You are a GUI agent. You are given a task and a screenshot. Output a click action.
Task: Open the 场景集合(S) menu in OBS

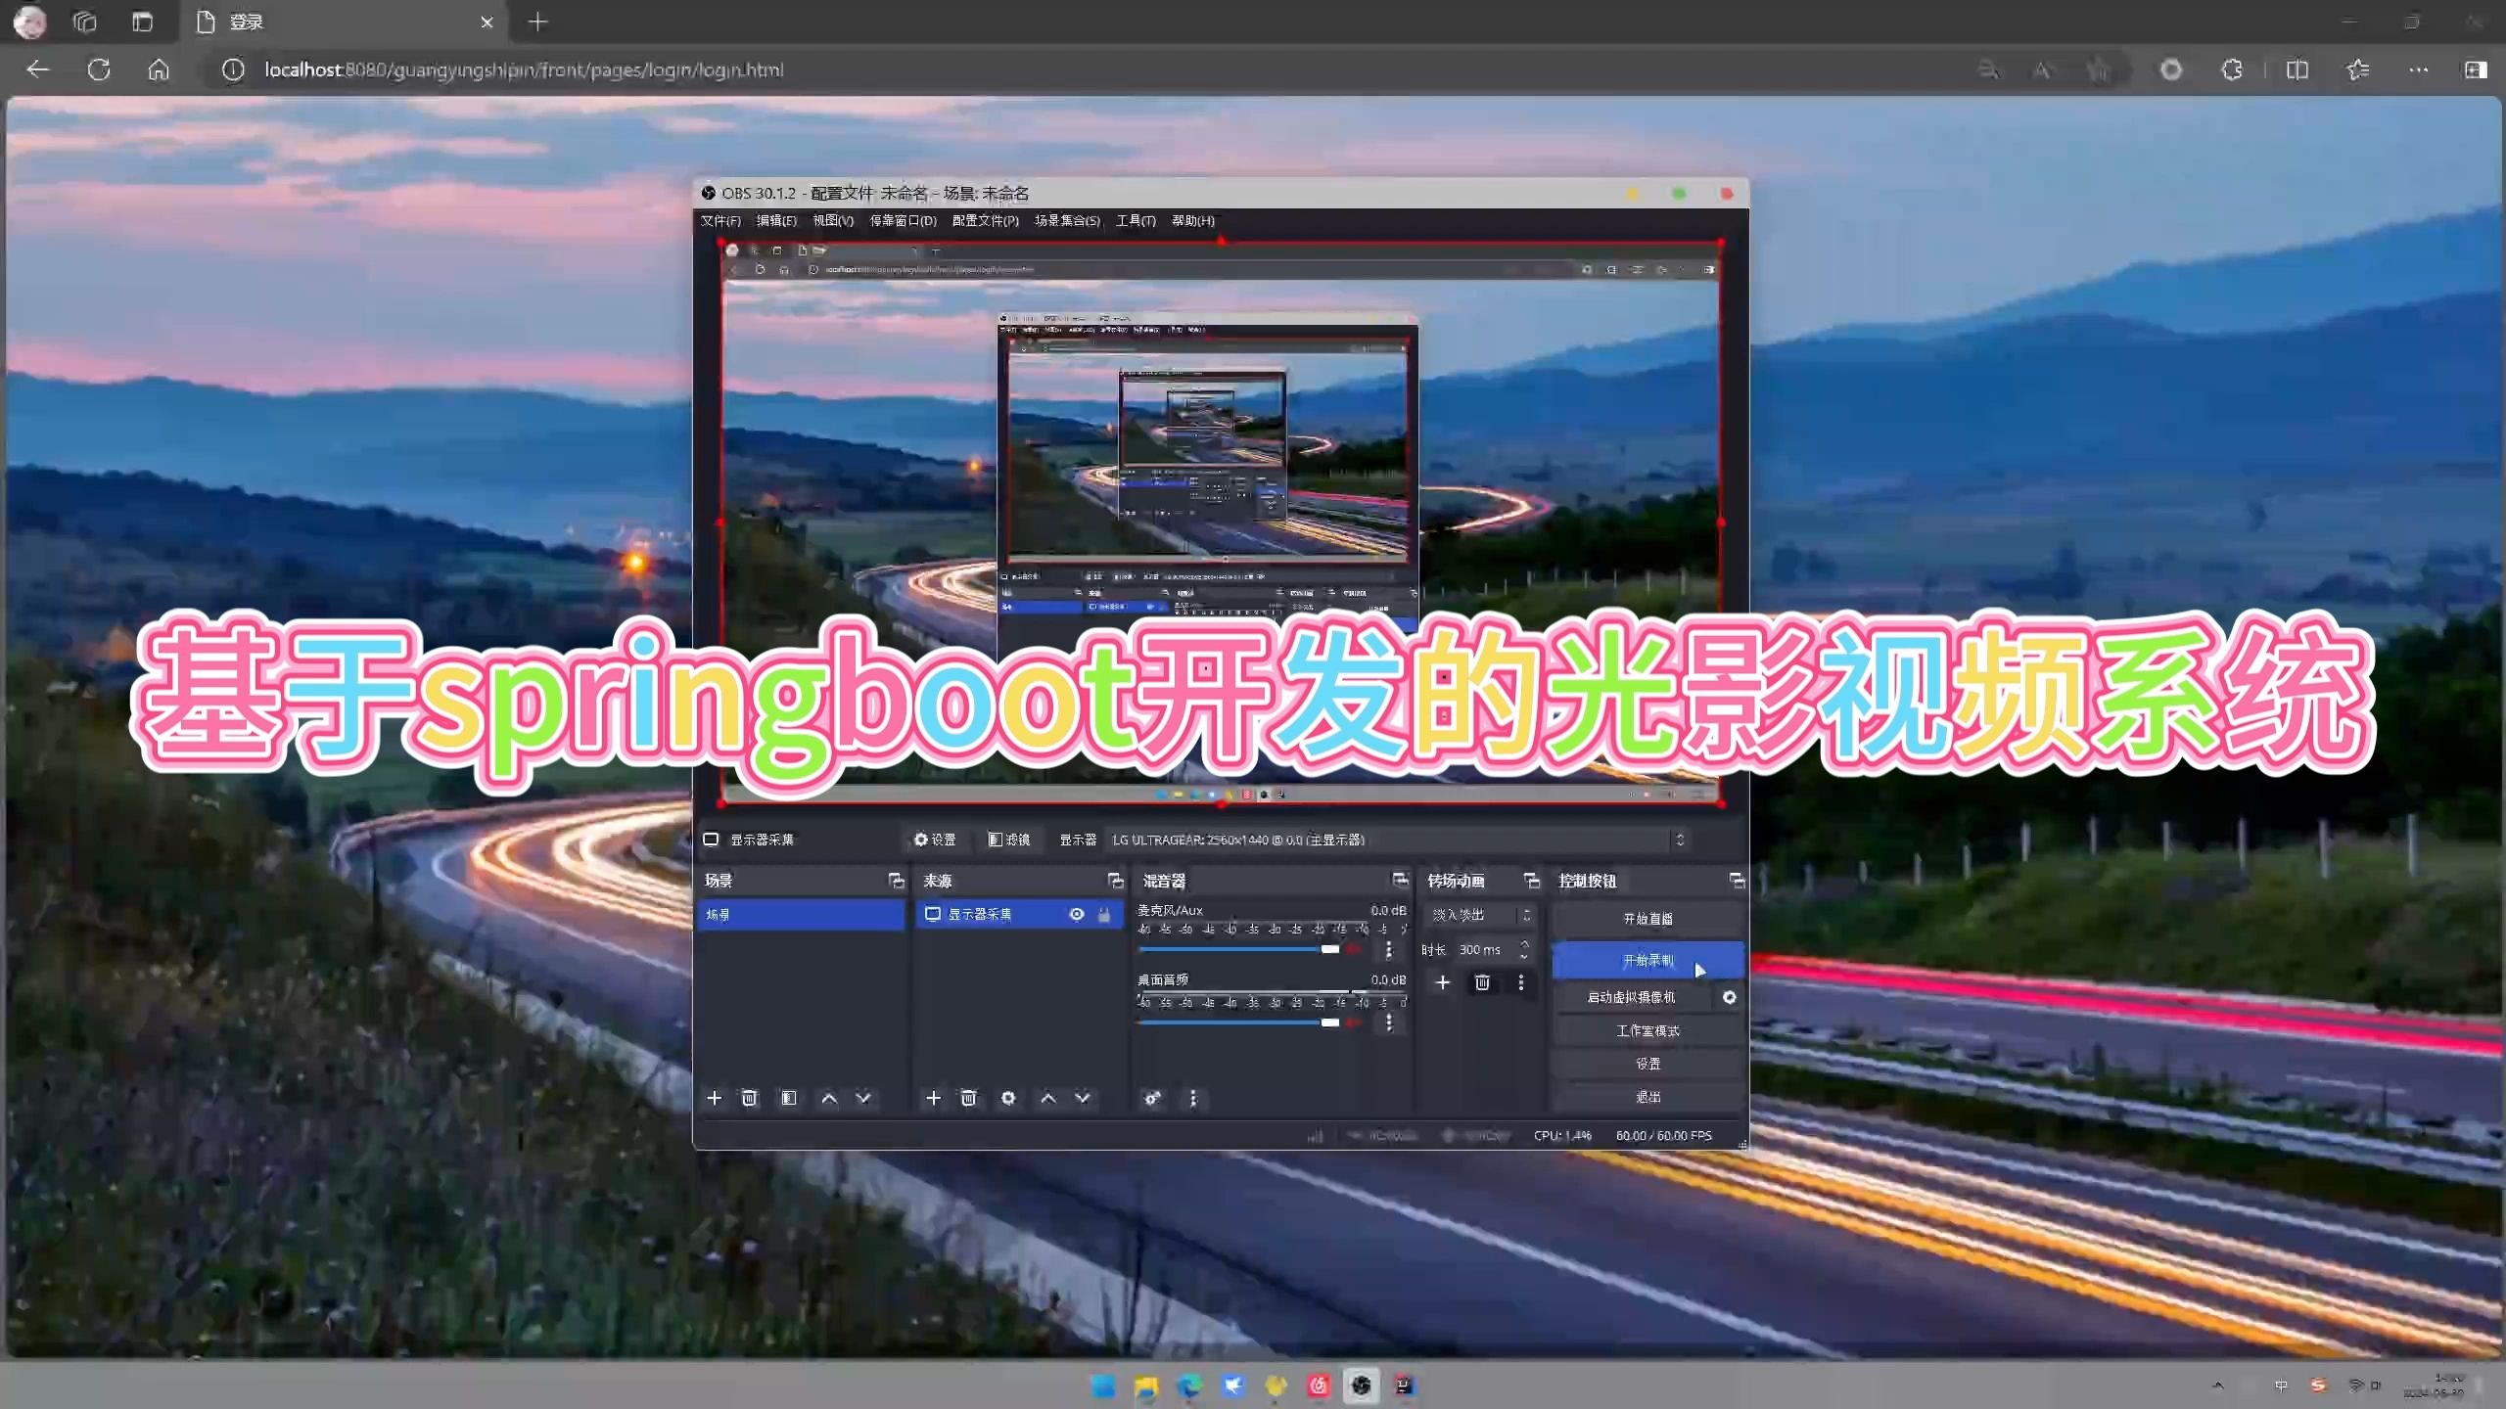1067,220
